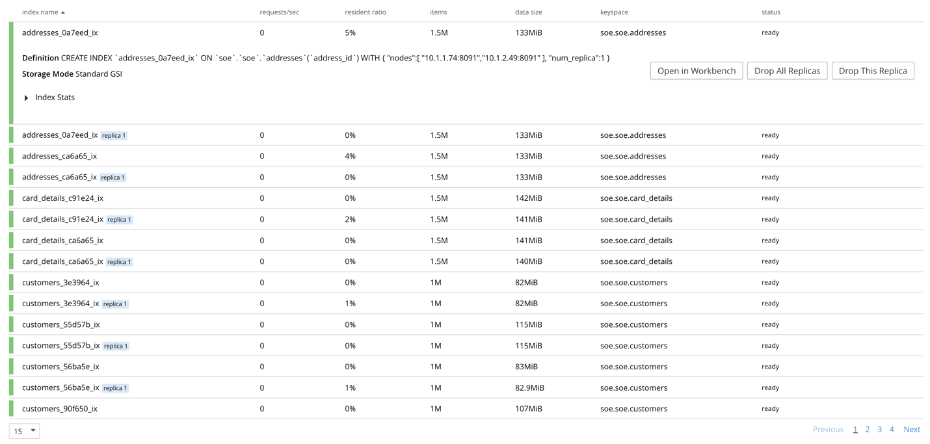Click the Drop This Replica button

tap(873, 70)
